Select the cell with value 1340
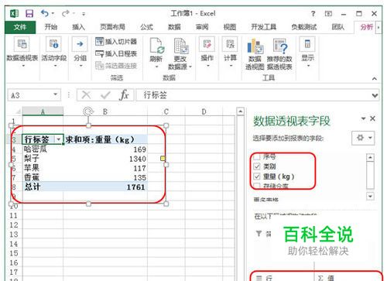 tap(105, 159)
